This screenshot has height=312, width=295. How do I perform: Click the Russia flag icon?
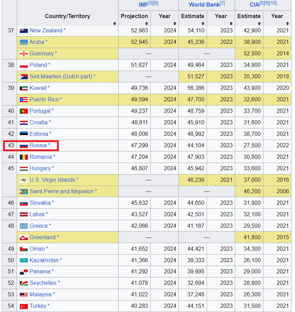coord(24,145)
